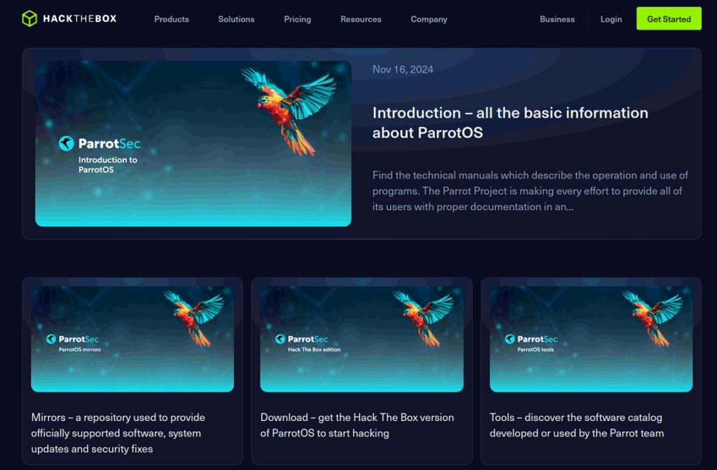The height and width of the screenshot is (470, 717).
Task: Expand the Resources menu
Action: (x=361, y=19)
